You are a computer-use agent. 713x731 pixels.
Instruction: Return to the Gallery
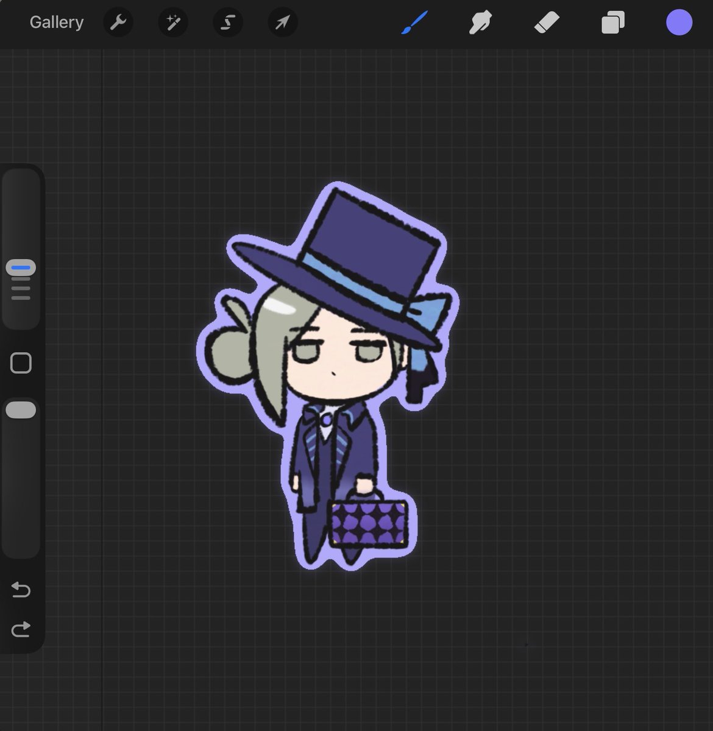56,22
